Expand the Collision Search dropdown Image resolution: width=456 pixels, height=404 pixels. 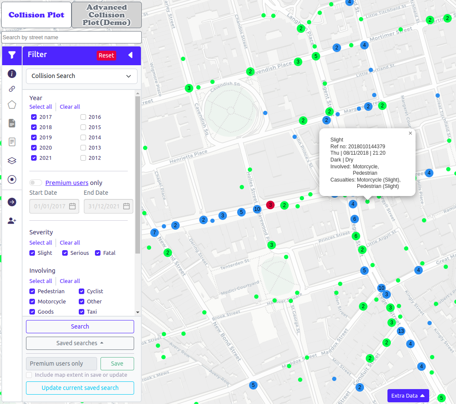pyautogui.click(x=82, y=76)
